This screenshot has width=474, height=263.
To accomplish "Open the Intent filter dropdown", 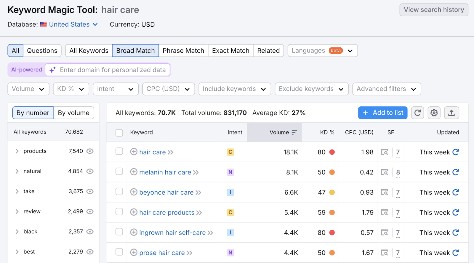I will 116,89.
